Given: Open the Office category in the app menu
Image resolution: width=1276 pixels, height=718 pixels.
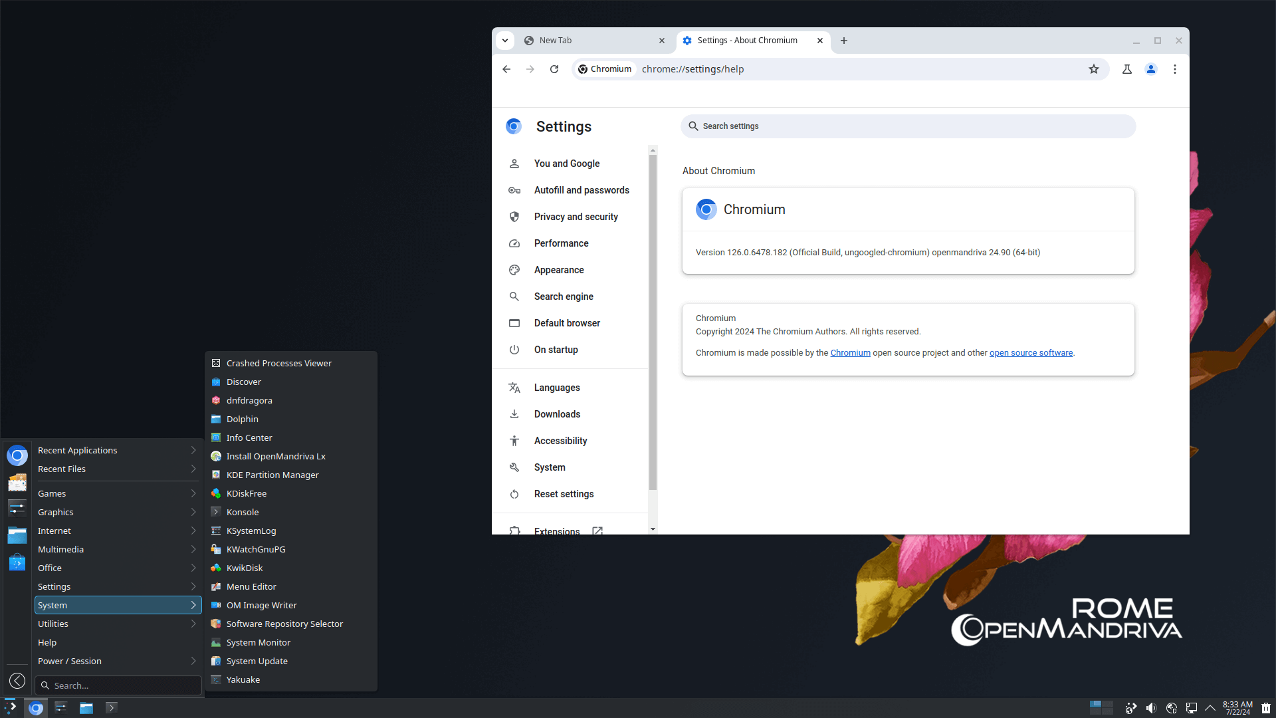Looking at the screenshot, I should point(49,567).
